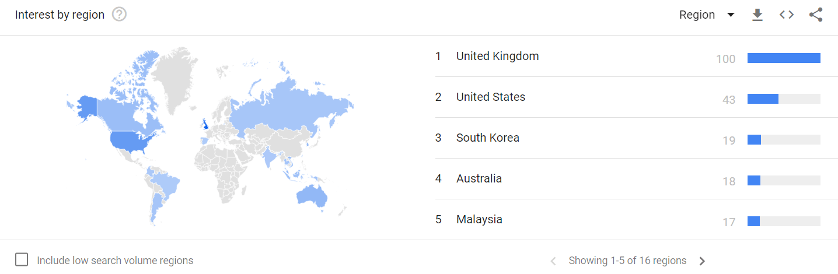Click the share icon
The height and width of the screenshot is (274, 838).
(816, 15)
